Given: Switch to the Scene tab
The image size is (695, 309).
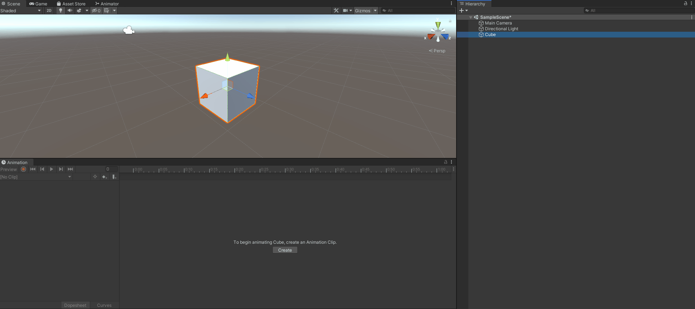Looking at the screenshot, I should 11,4.
